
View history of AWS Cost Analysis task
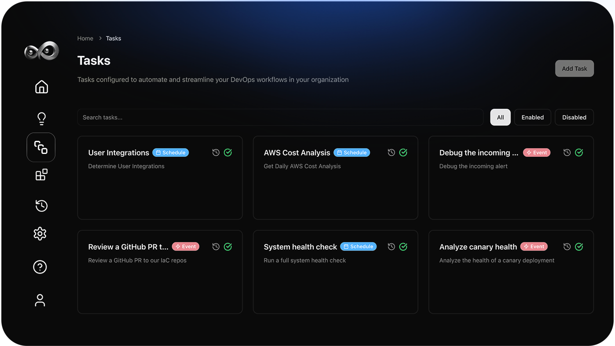click(392, 153)
